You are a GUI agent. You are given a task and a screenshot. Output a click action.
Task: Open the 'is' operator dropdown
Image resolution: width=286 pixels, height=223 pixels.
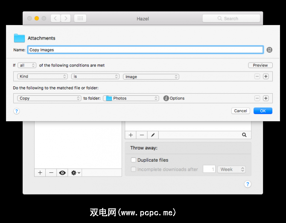(95, 77)
